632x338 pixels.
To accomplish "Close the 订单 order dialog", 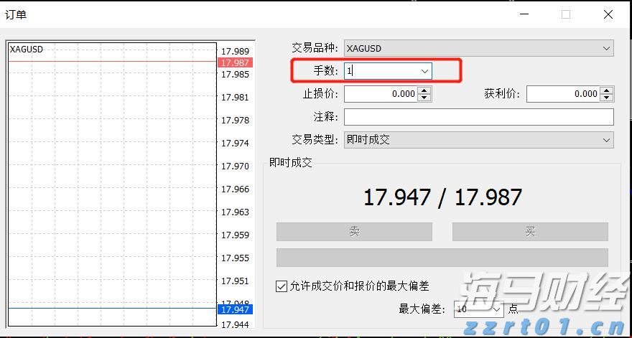I will click(x=608, y=14).
